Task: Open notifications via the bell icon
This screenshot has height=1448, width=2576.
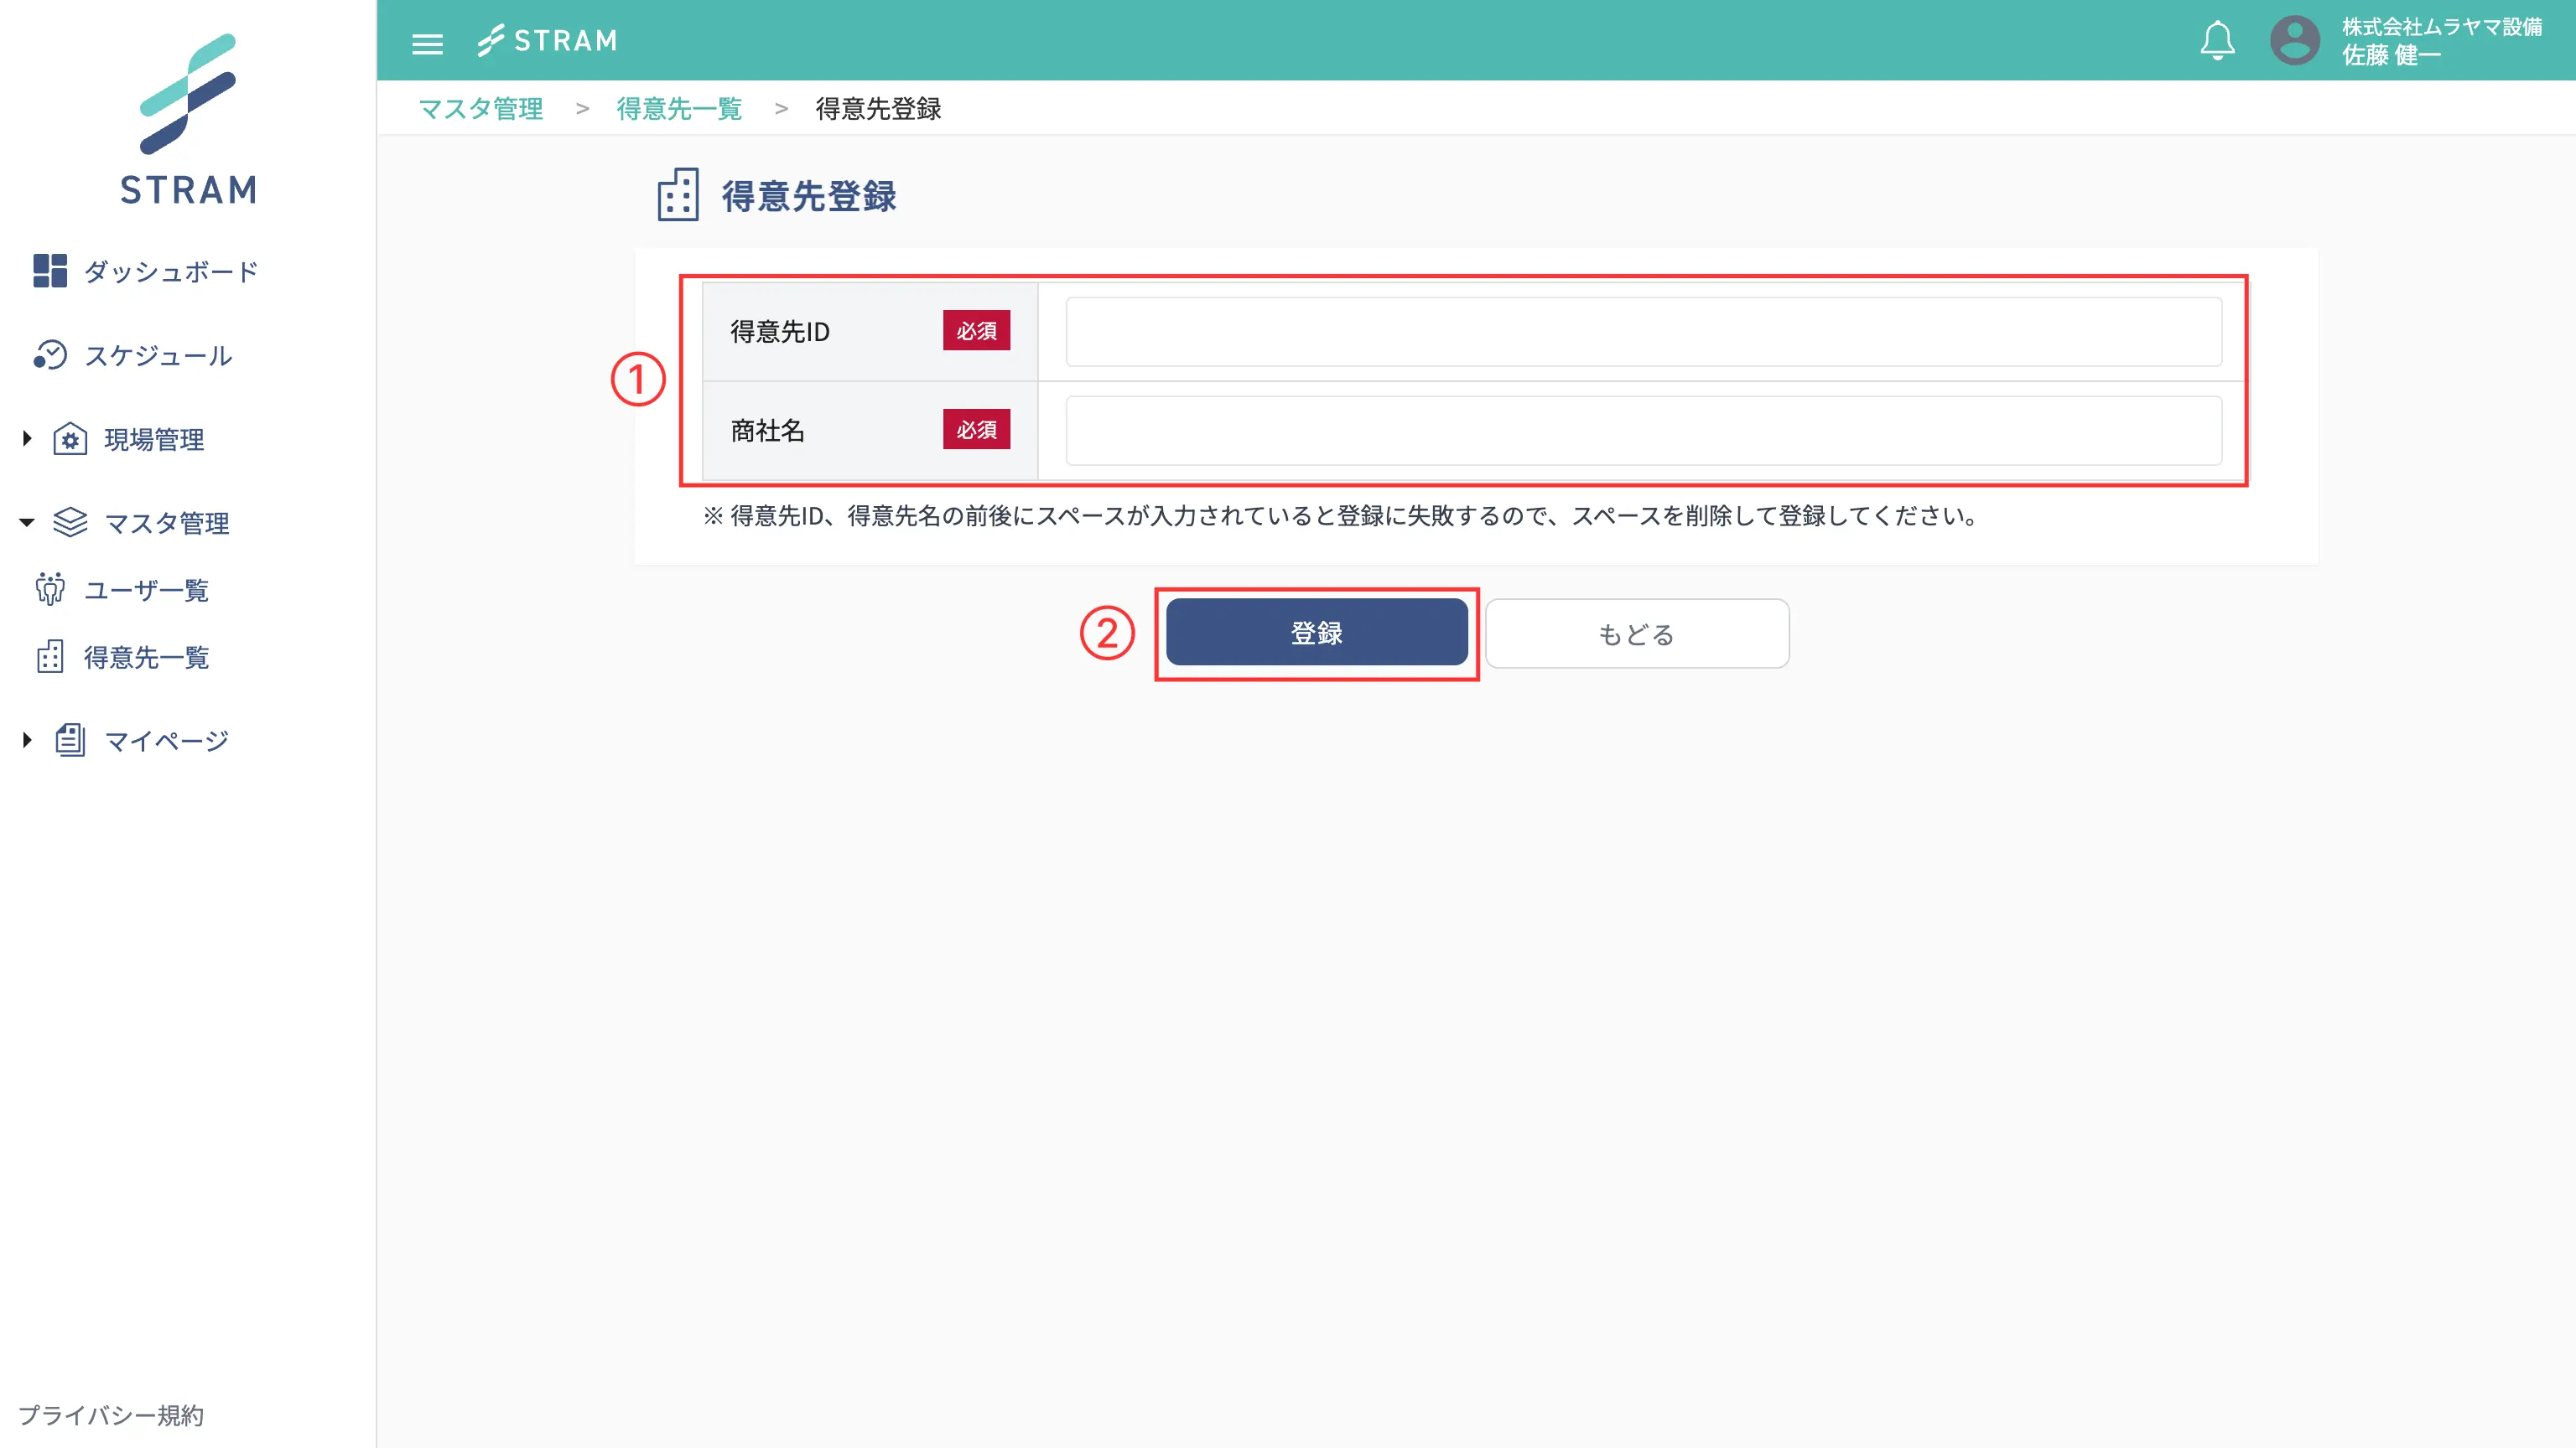Action: (x=2217, y=40)
